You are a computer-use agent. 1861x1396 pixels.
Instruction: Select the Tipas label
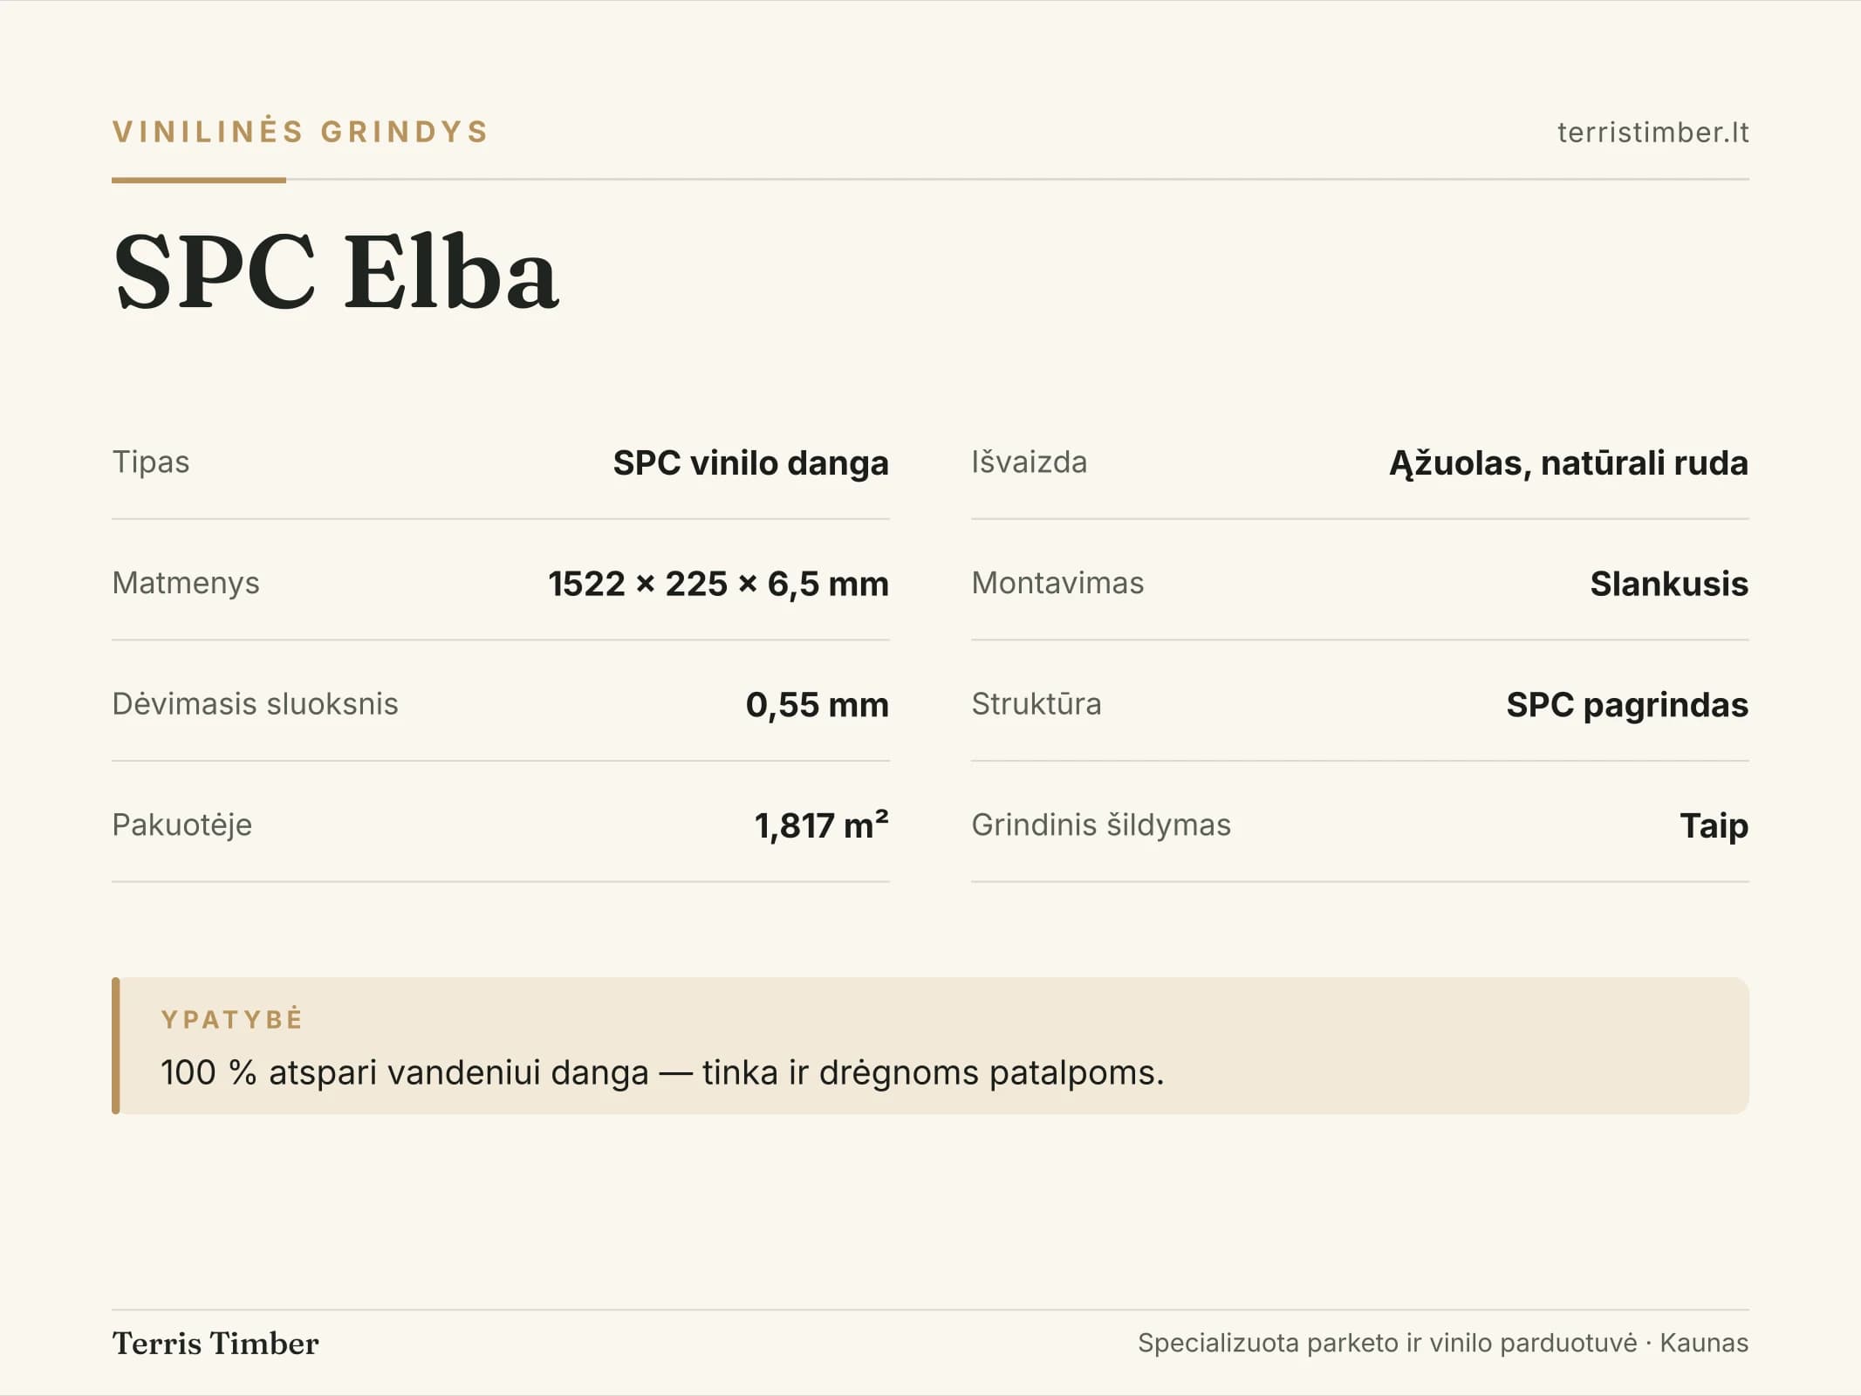pos(151,462)
